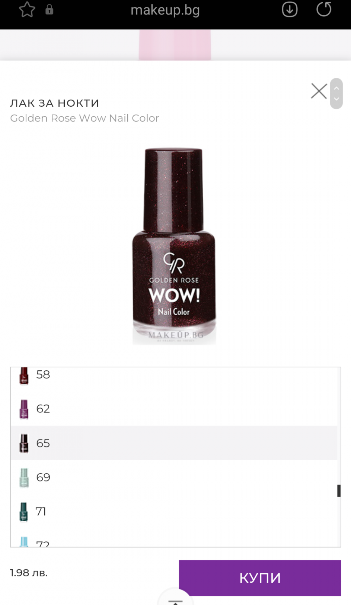
Task: Tap the site security lock icon
Action: point(49,10)
